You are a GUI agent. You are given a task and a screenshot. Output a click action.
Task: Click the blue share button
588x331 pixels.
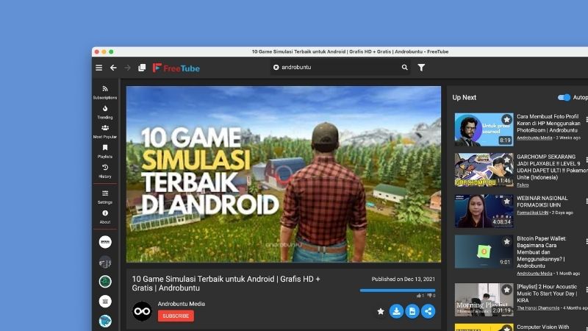(428, 311)
